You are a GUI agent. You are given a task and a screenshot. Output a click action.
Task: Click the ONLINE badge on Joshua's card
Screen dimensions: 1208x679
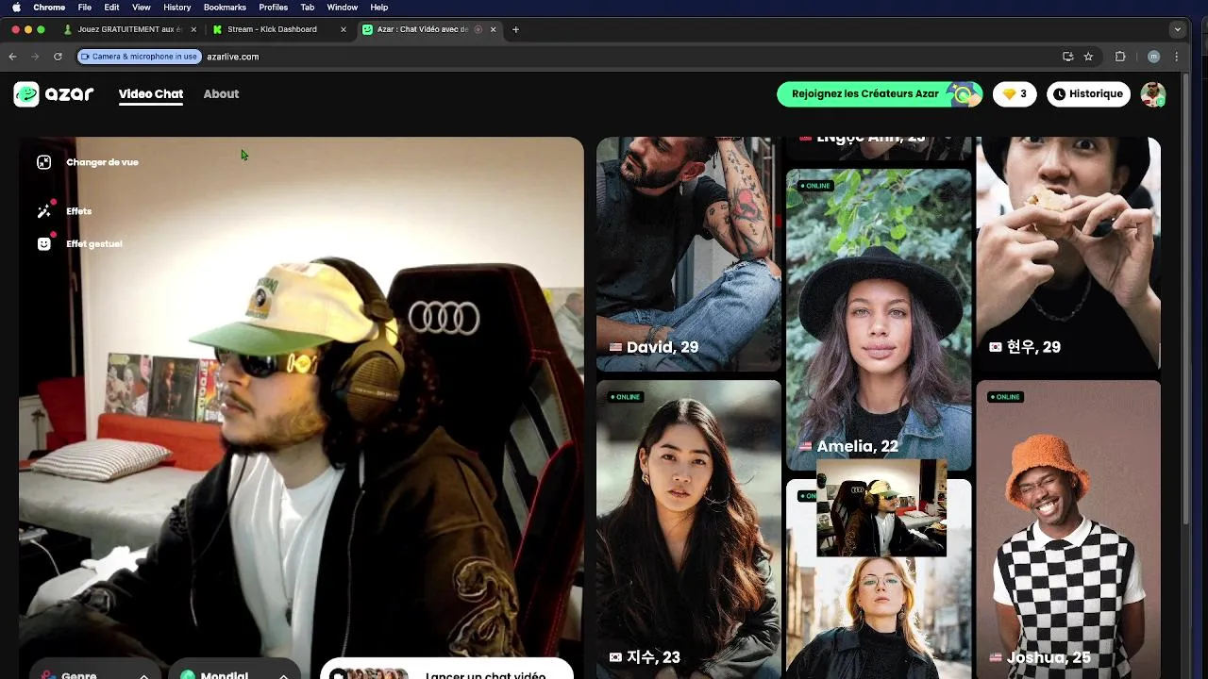1005,397
